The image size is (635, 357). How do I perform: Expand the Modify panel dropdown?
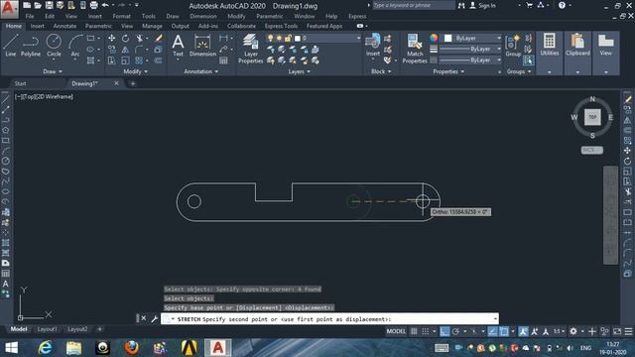[136, 71]
